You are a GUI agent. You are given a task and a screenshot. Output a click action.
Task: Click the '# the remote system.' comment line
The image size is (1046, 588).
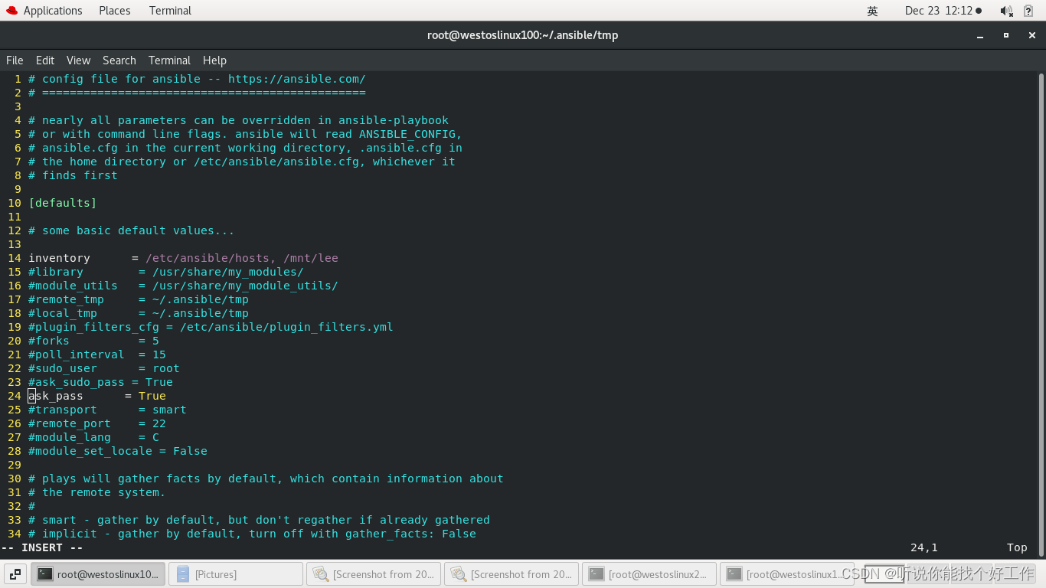coord(97,492)
